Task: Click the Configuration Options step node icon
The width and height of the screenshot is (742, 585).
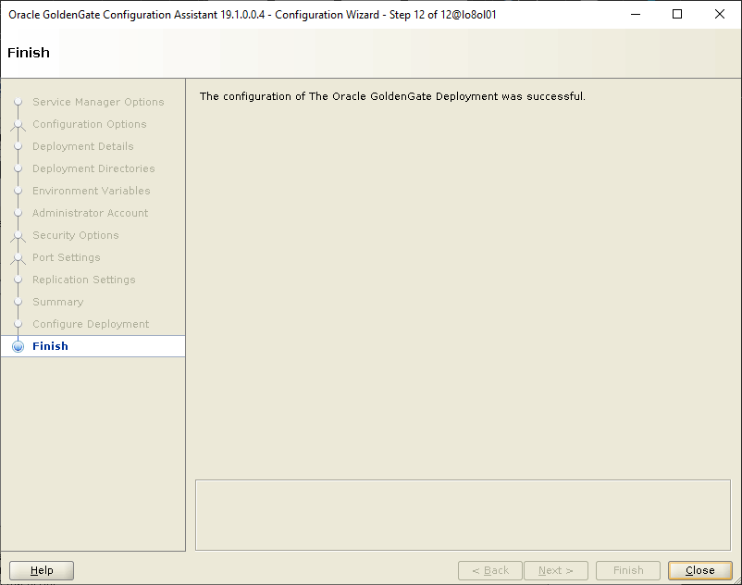Action: [x=18, y=124]
